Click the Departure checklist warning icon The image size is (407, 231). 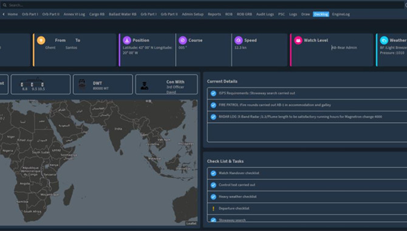point(213,209)
